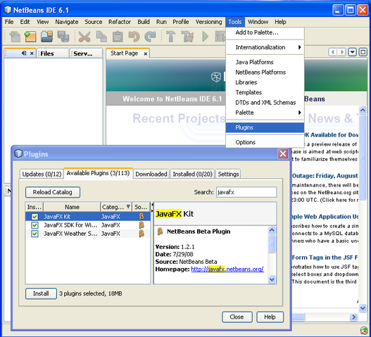371x337 pixels.
Task: Maximize the editor window icon
Action: (363, 52)
